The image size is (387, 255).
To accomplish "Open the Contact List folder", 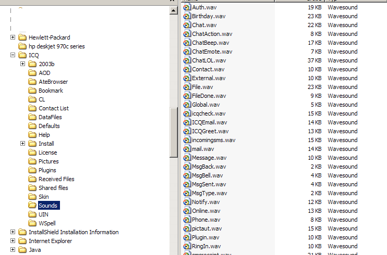I will 54,108.
